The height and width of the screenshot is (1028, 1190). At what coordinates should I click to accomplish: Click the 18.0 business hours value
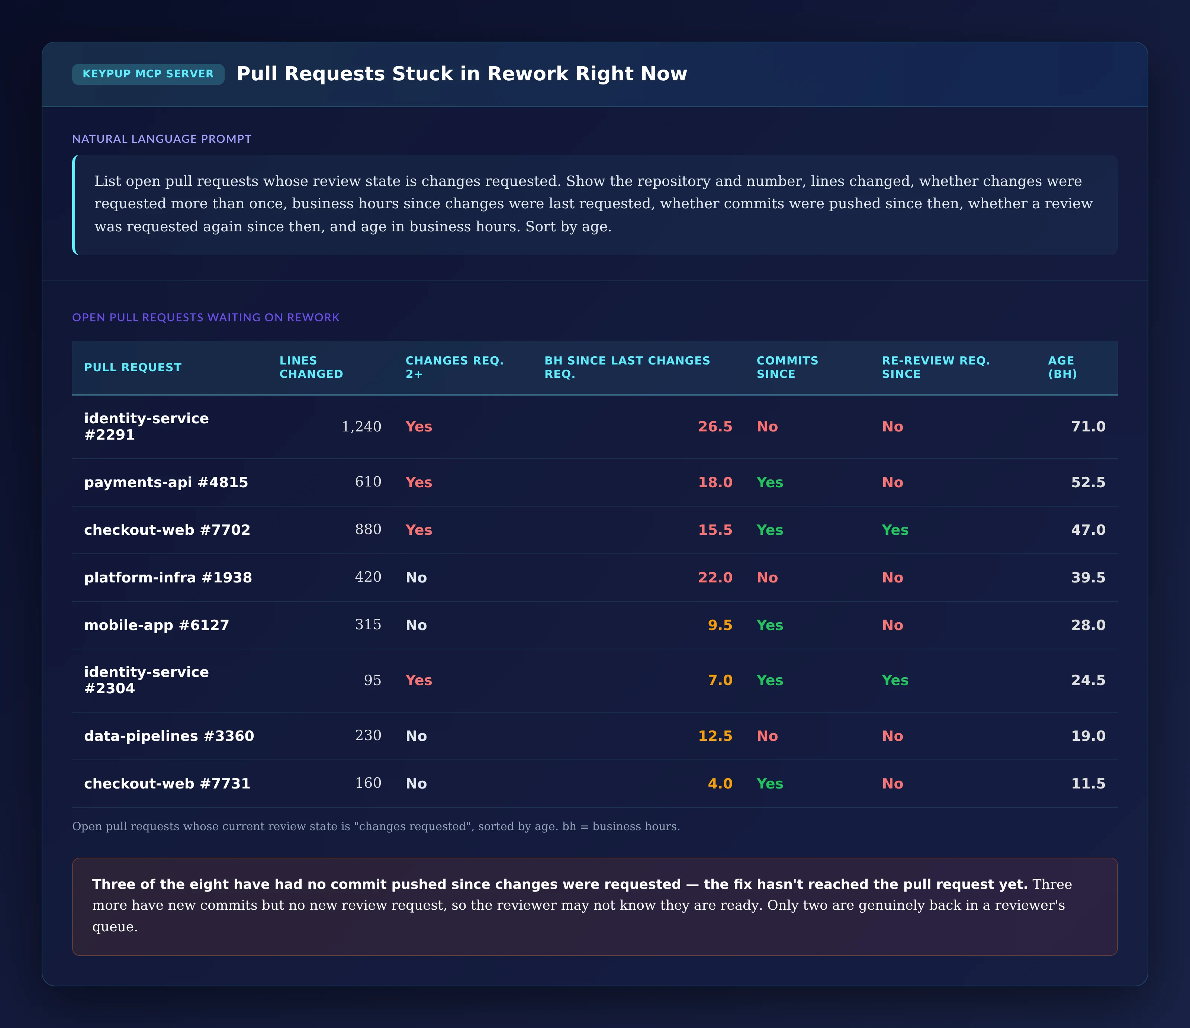point(715,482)
